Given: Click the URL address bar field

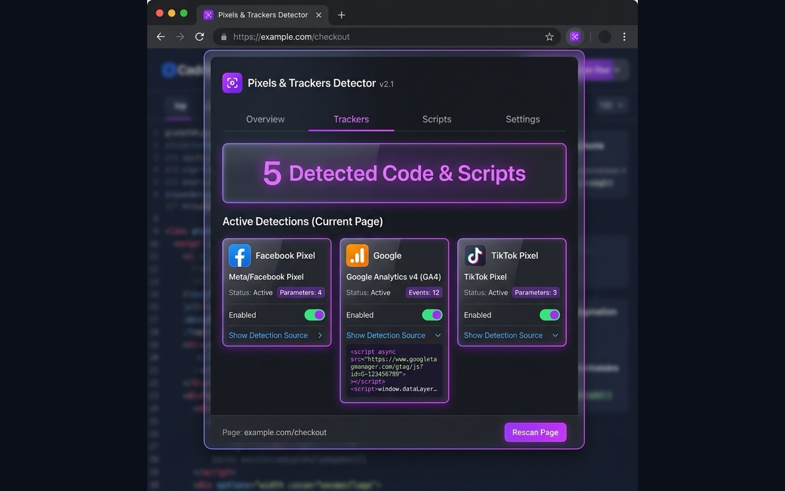Looking at the screenshot, I should click(386, 37).
